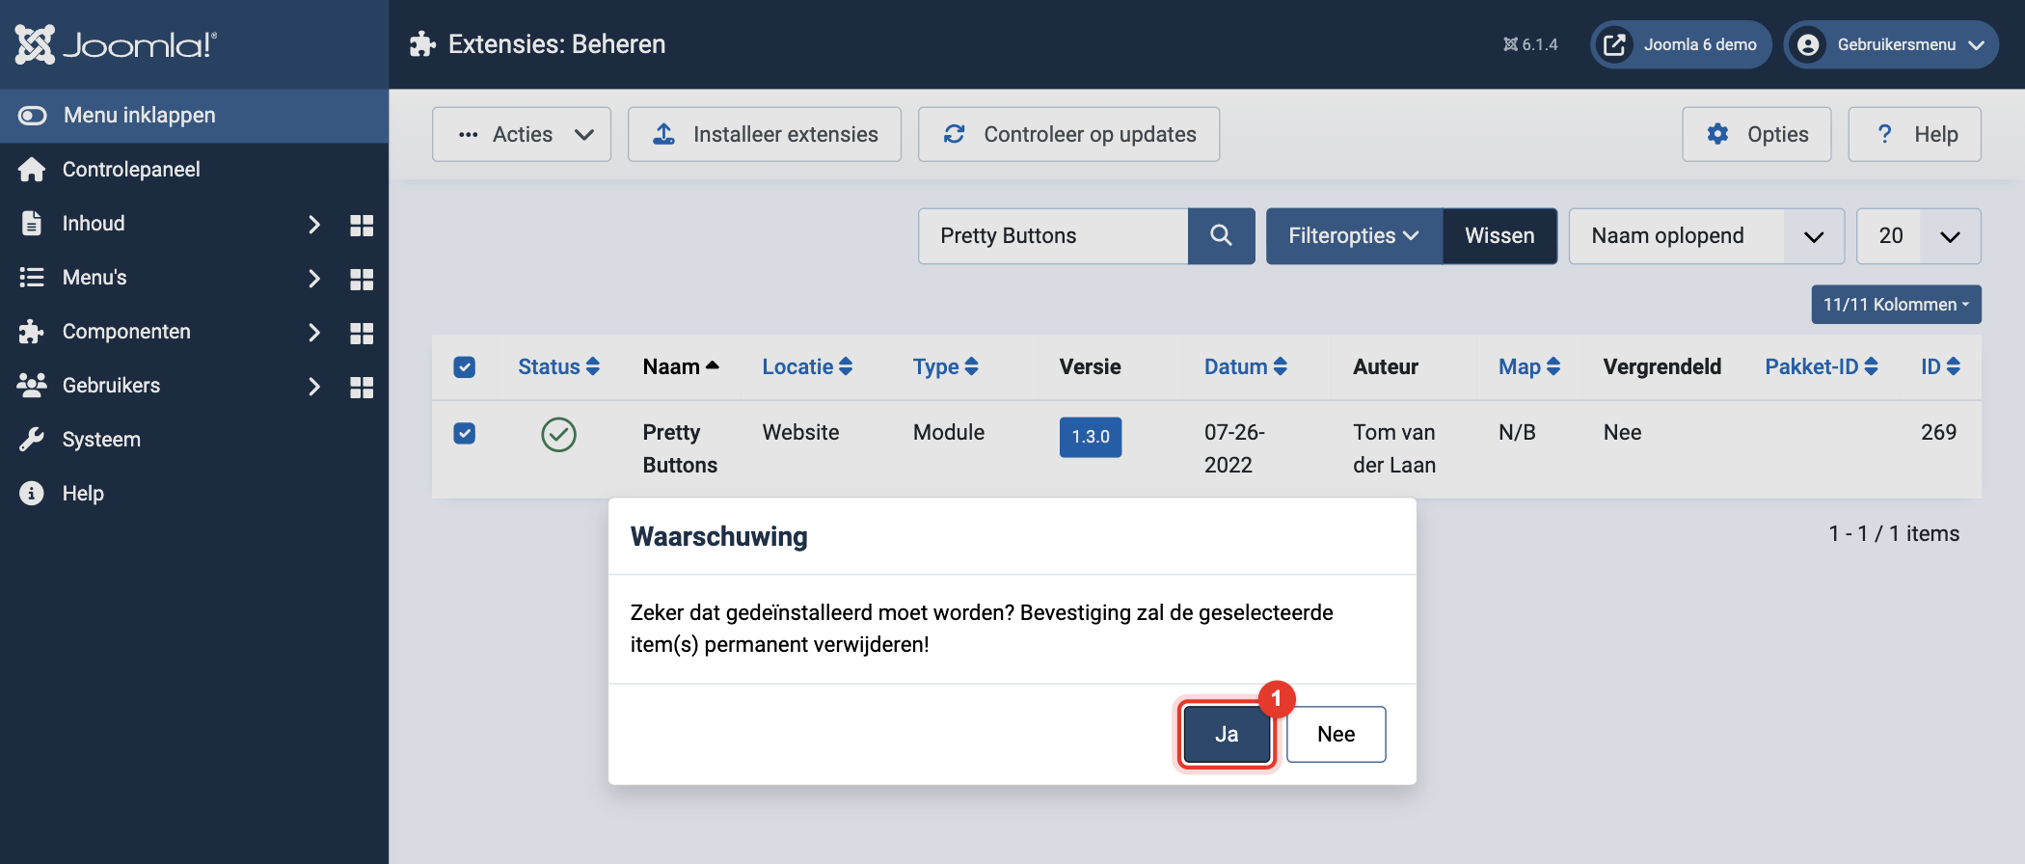Open the Joomla 6 demo site link

tap(1681, 44)
